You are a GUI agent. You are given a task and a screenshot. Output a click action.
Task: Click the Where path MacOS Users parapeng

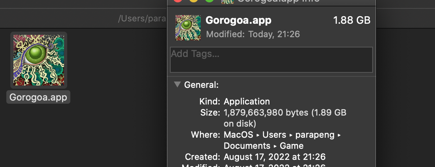[x=282, y=135]
